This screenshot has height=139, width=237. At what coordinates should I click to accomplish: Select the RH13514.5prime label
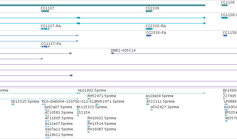[102, 124]
